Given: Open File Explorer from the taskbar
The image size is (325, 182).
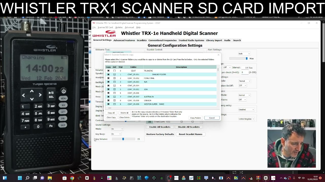Looking at the screenshot, I should pos(50,178).
